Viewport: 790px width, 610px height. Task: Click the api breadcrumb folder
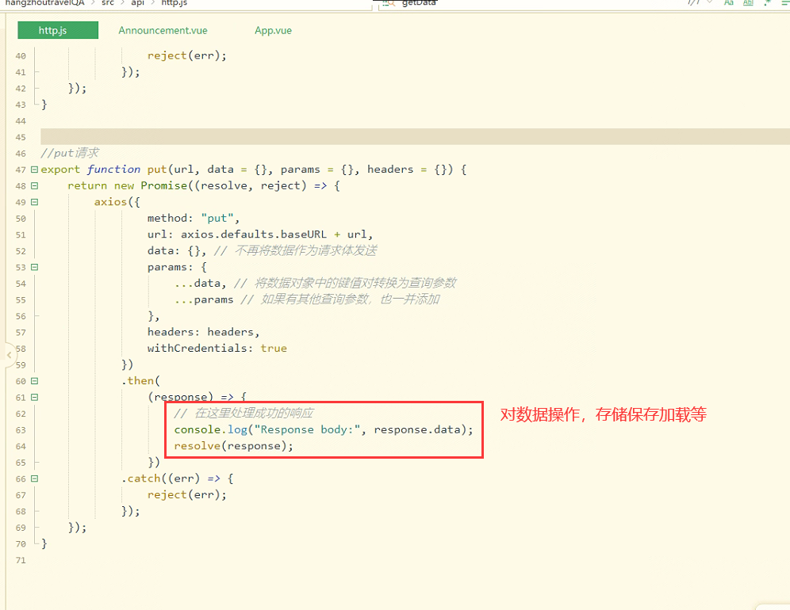pos(137,3)
